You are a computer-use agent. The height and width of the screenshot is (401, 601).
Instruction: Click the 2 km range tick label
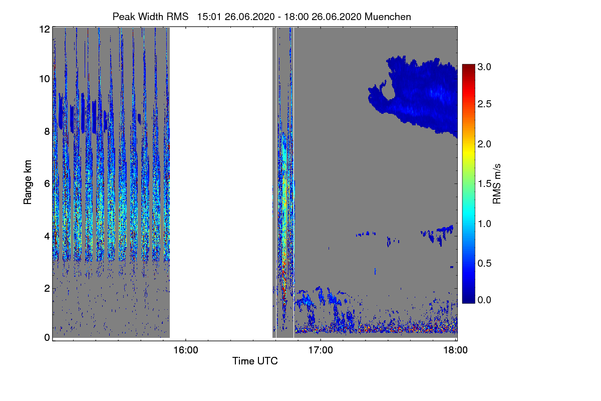click(47, 288)
